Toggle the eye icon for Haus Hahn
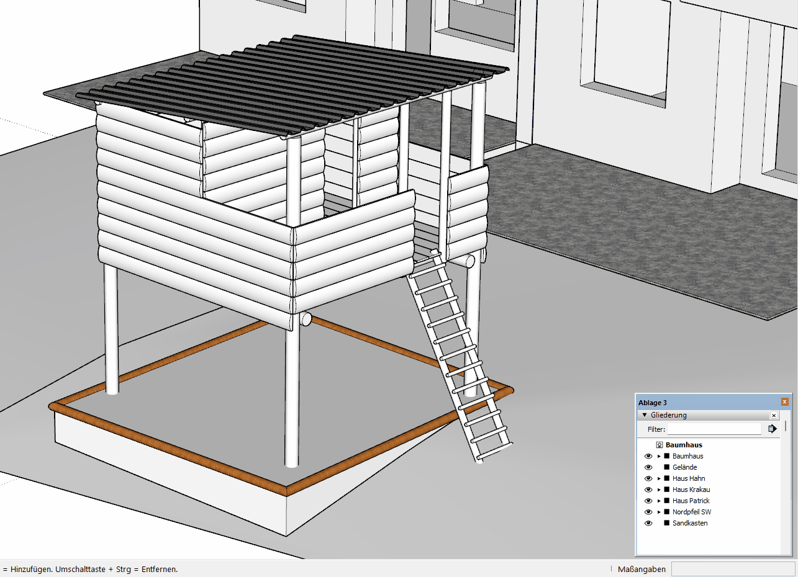This screenshot has width=798, height=577. [648, 478]
